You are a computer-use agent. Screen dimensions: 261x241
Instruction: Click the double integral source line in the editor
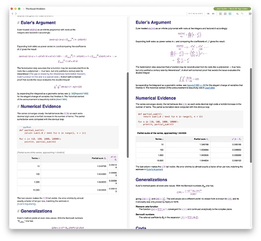click(68, 87)
